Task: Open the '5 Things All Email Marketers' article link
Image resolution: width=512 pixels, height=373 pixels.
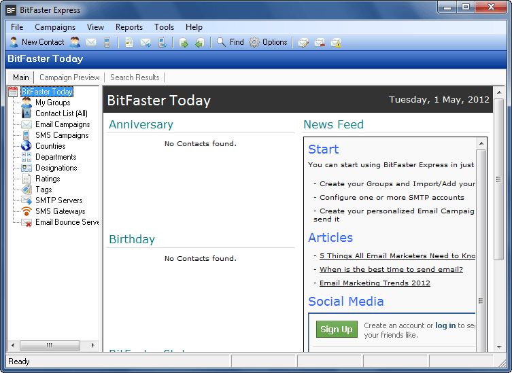Action: click(397, 256)
